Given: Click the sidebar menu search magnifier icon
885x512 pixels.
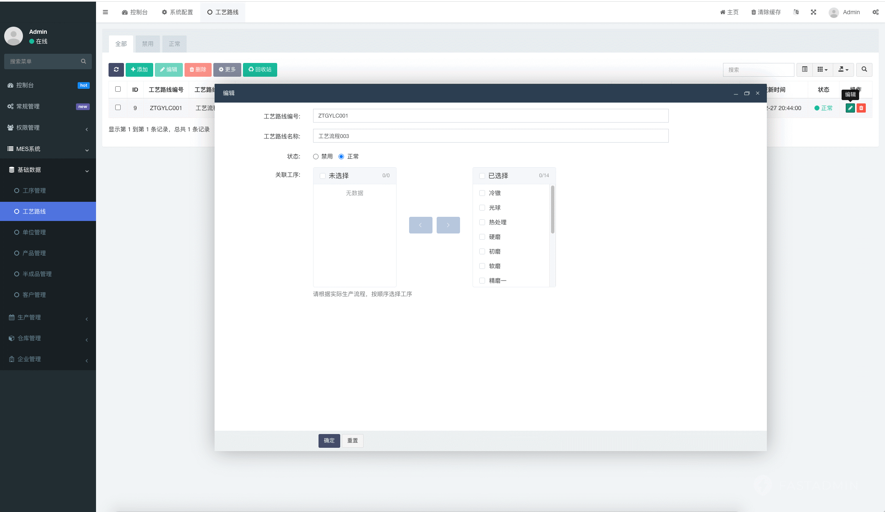Looking at the screenshot, I should 83,61.
